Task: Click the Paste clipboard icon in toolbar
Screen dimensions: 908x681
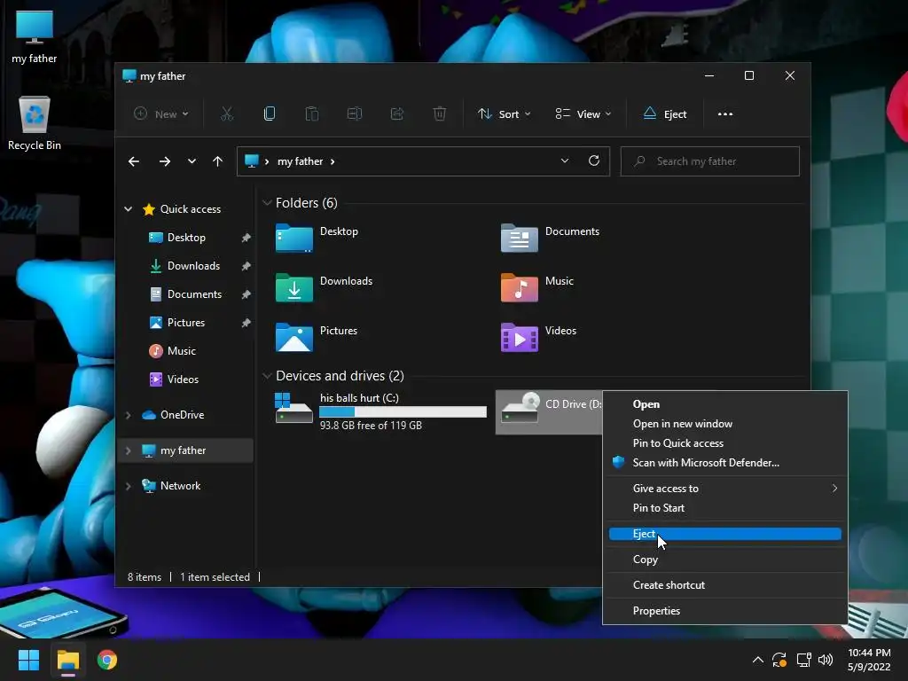Action: tap(312, 114)
